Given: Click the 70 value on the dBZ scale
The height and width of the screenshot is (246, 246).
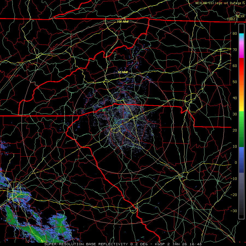Looking at the screenshot, I should tap(235, 49).
